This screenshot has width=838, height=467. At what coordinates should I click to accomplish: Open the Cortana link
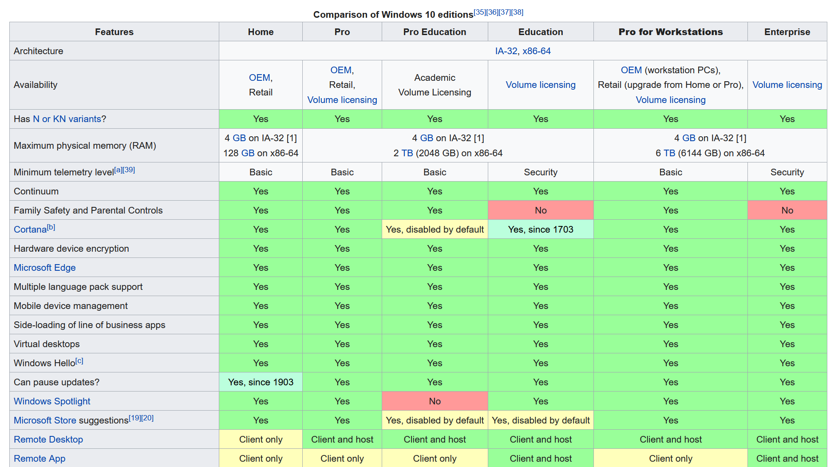point(30,230)
